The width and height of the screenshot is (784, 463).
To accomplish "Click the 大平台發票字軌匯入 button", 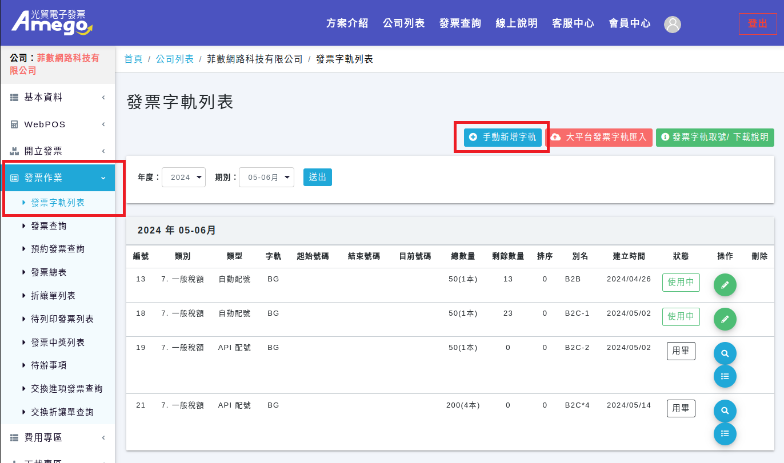I will tap(599, 137).
